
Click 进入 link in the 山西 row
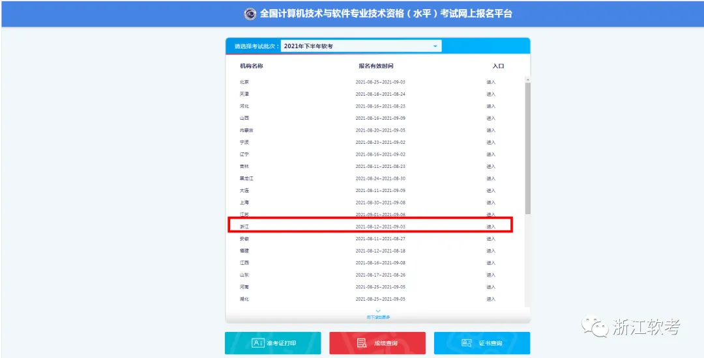pyautogui.click(x=491, y=118)
